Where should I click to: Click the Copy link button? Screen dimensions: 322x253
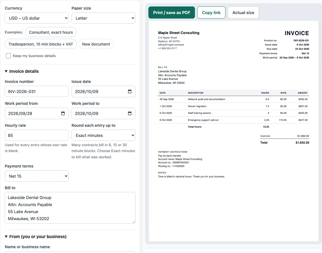pos(211,13)
